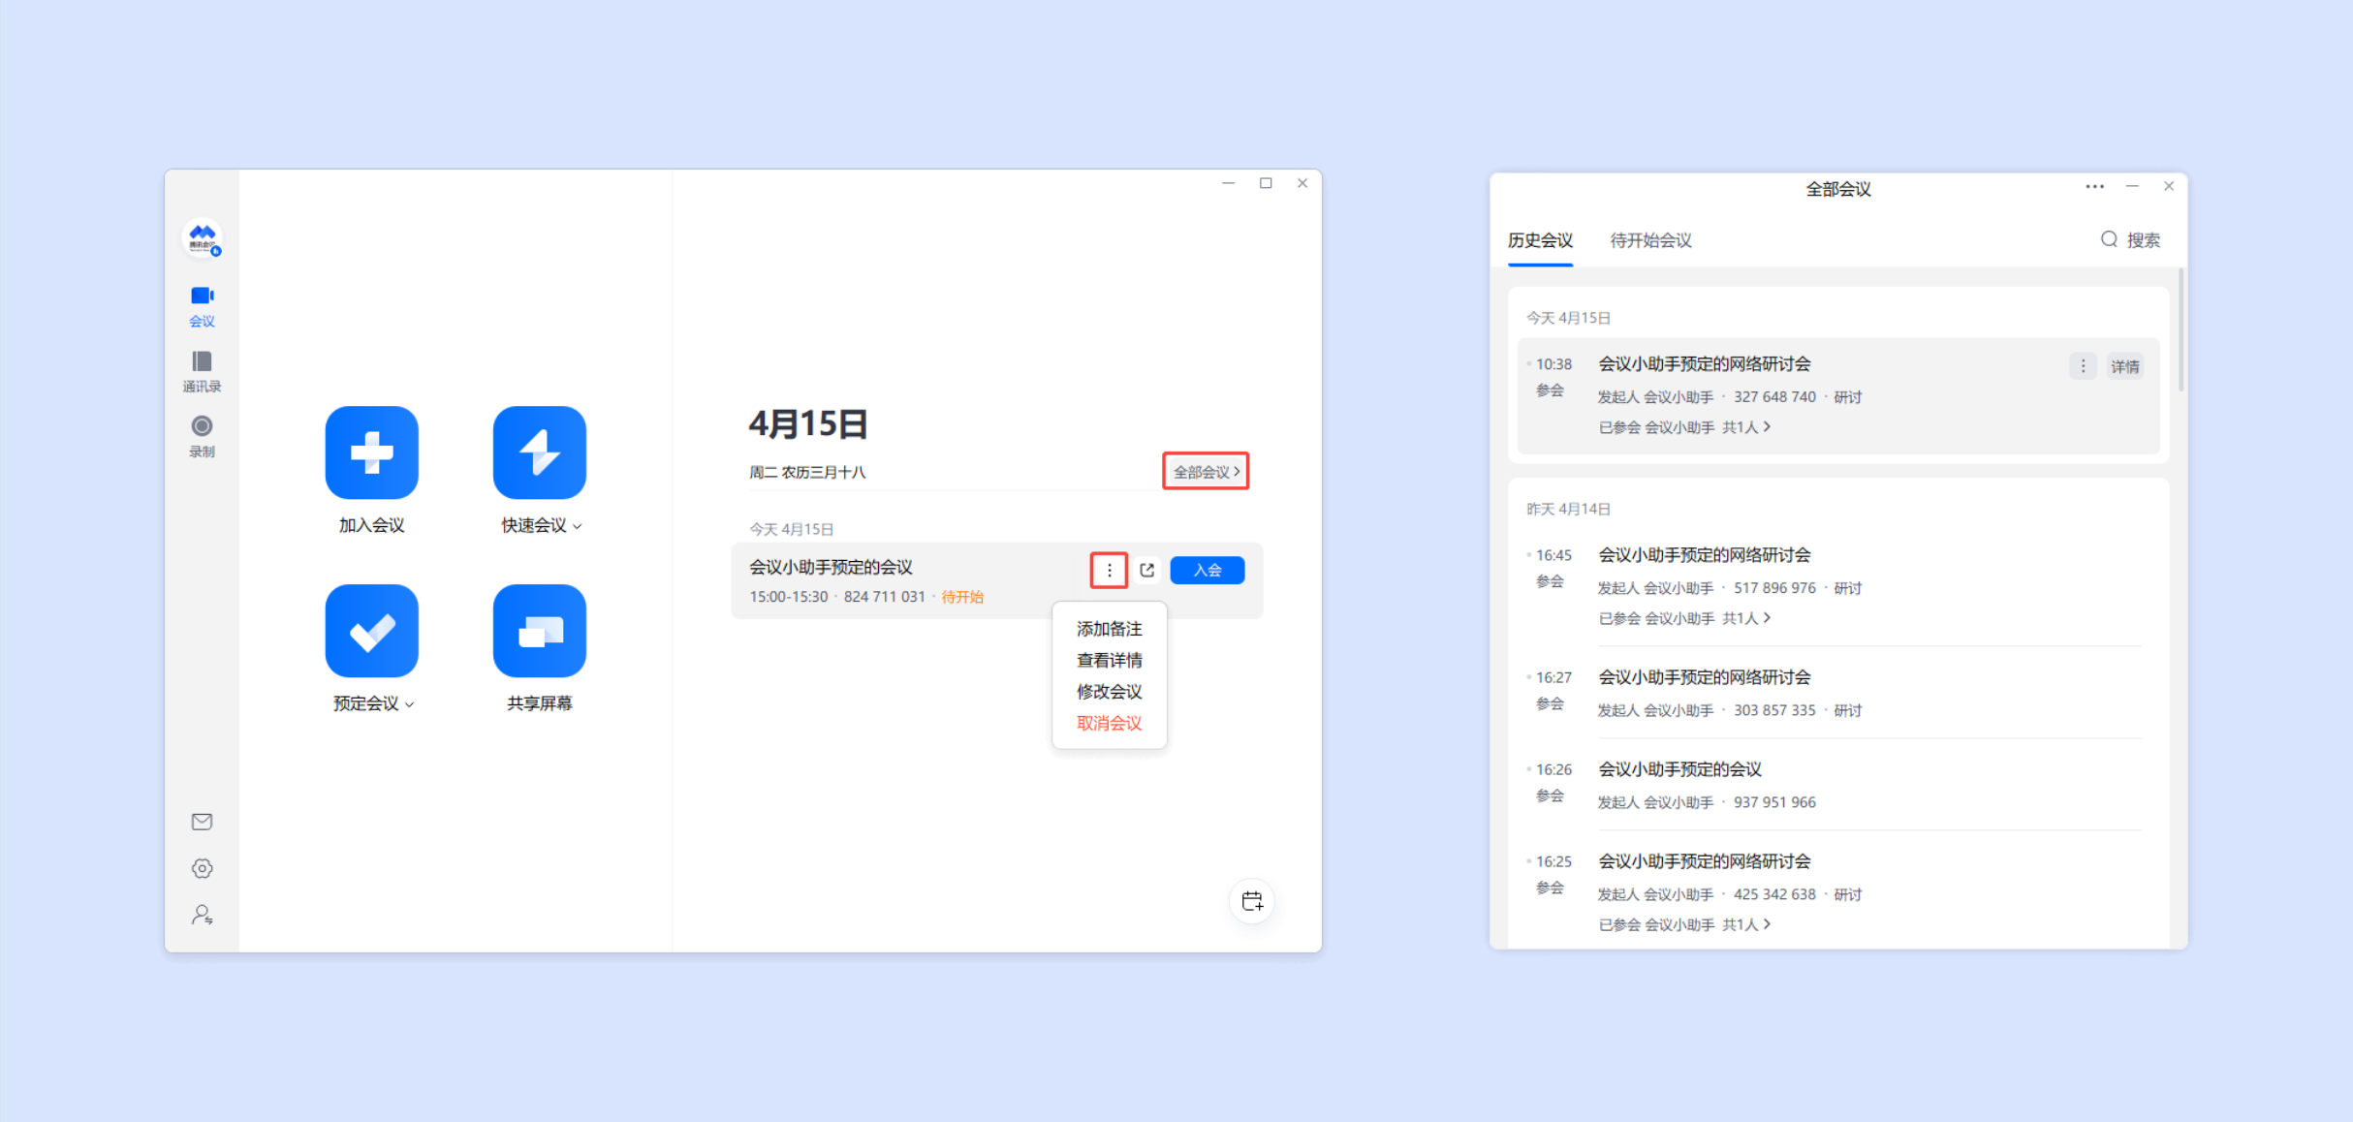Select 取消会议 in the context menu
The width and height of the screenshot is (2353, 1122).
point(1109,723)
